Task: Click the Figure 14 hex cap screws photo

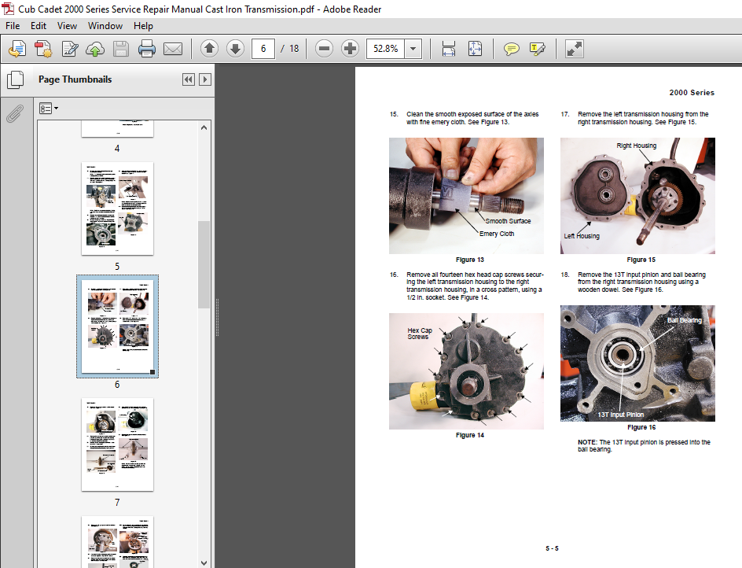Action: [466, 371]
